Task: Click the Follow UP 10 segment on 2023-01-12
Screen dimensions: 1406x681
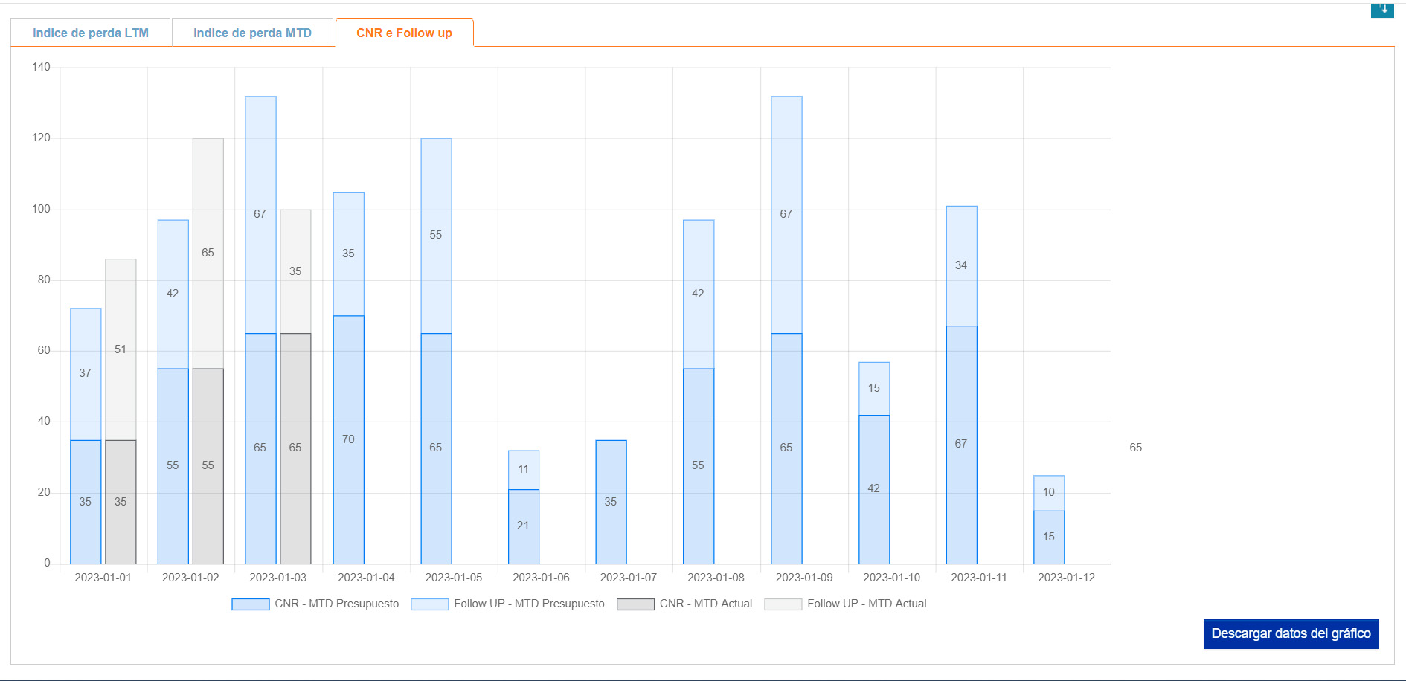Action: pos(1049,492)
